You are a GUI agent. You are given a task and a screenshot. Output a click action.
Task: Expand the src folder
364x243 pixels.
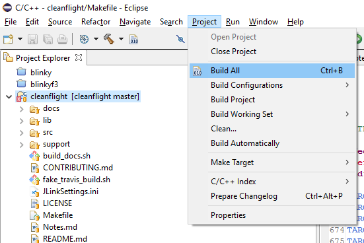tap(21, 133)
